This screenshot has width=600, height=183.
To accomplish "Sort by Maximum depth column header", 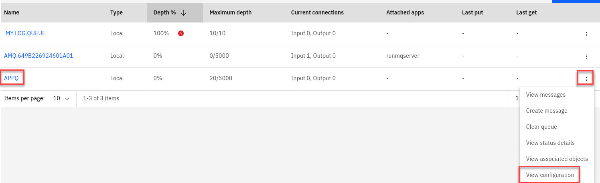I will pyautogui.click(x=230, y=12).
